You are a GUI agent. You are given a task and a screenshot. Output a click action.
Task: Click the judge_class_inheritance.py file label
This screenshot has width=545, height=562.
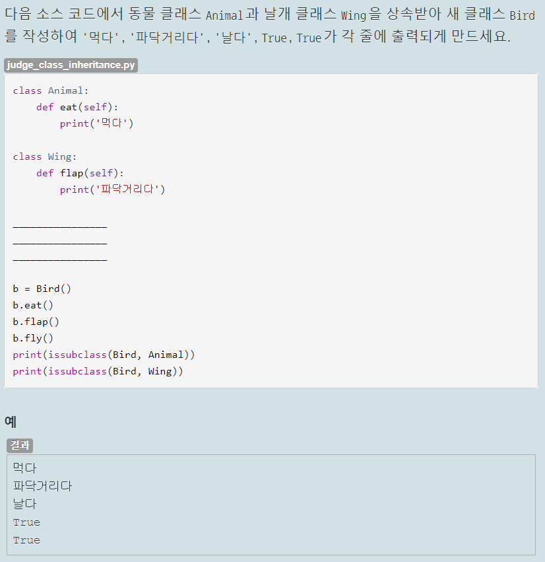pos(71,65)
